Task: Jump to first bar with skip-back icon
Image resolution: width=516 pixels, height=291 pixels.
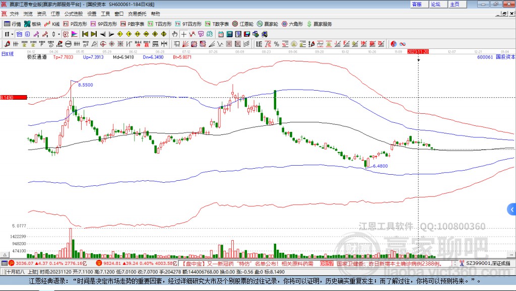Action: tap(85, 34)
